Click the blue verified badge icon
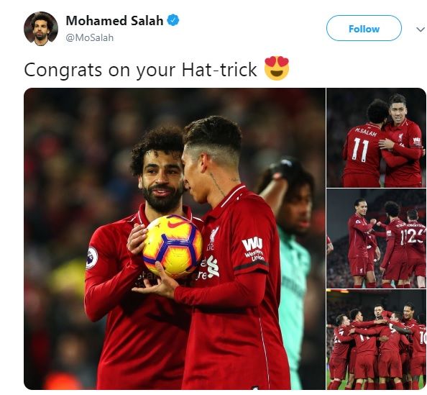 (173, 20)
